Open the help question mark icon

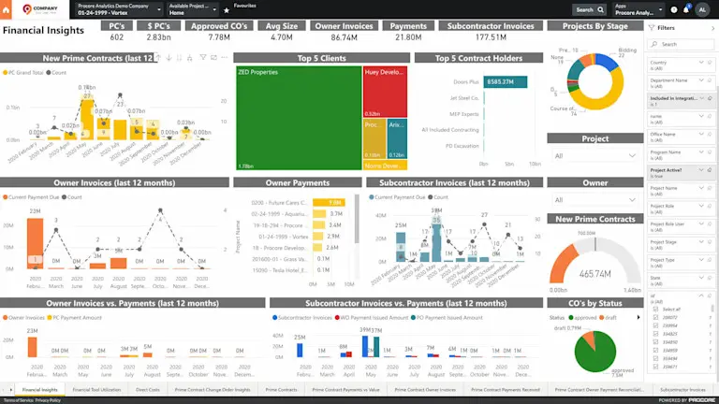pyautogui.click(x=674, y=9)
